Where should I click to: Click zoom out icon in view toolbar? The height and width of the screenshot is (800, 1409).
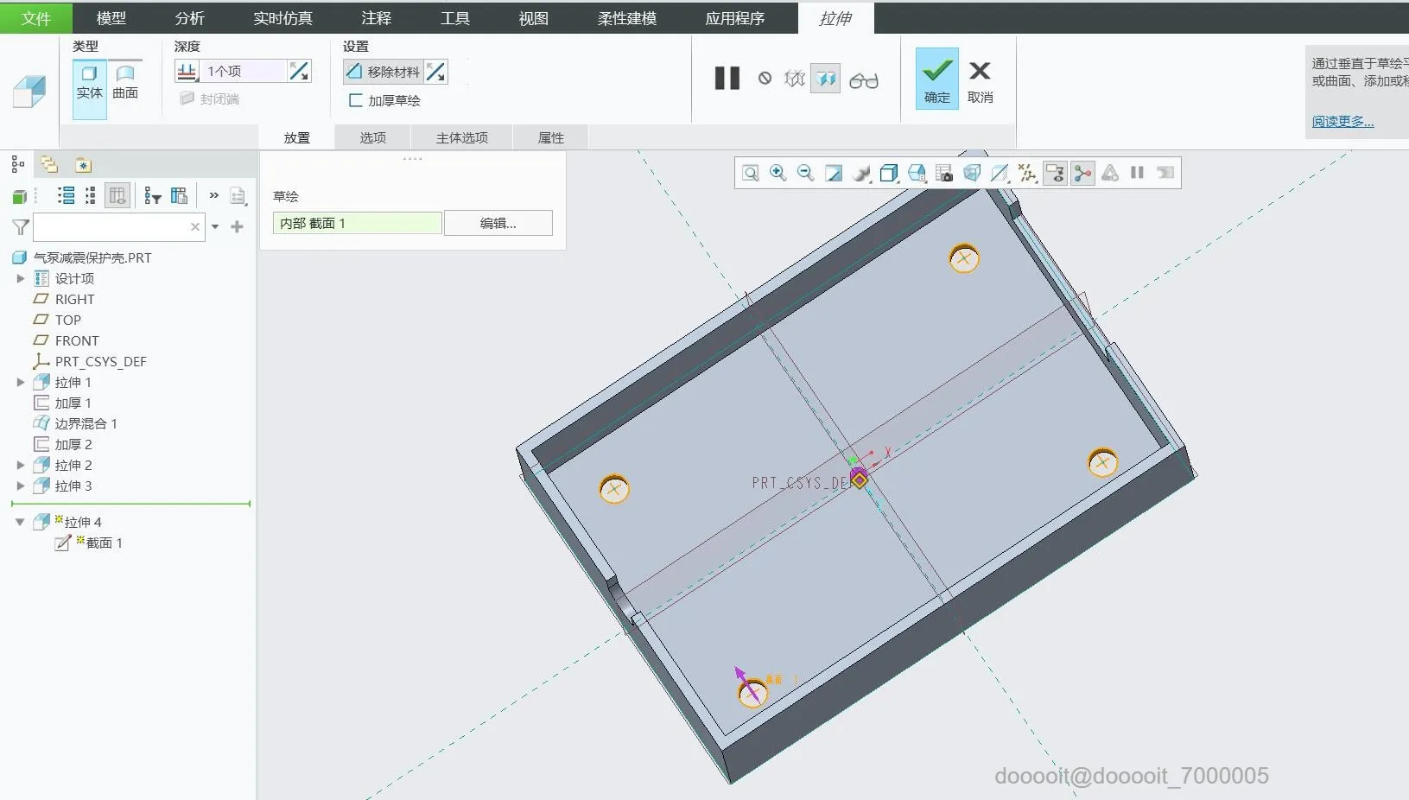(x=805, y=173)
